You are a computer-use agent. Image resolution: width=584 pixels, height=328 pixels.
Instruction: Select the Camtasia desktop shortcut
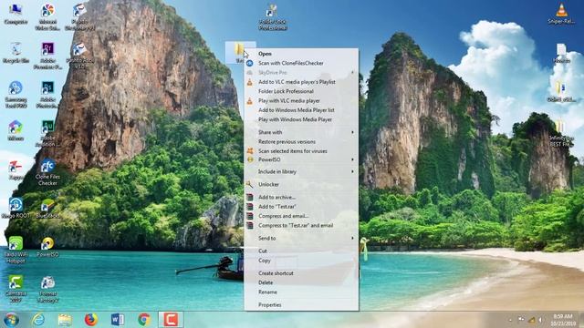(x=16, y=289)
